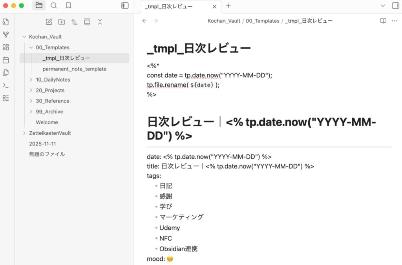Open the bookmarks panel icon

[68, 5]
